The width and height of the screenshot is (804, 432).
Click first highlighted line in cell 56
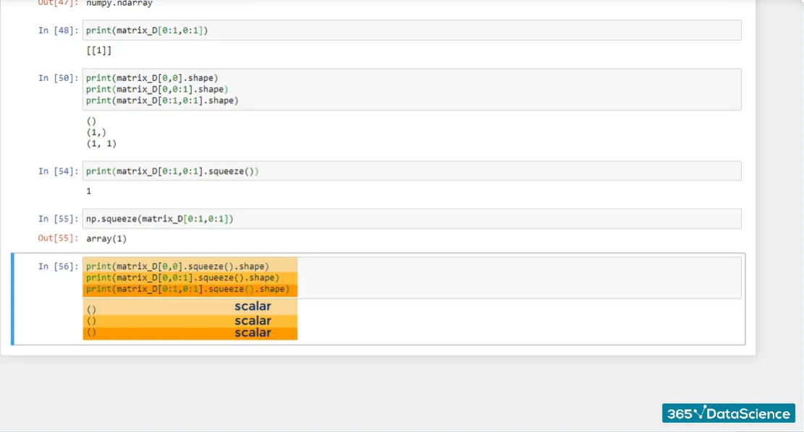[x=177, y=266]
